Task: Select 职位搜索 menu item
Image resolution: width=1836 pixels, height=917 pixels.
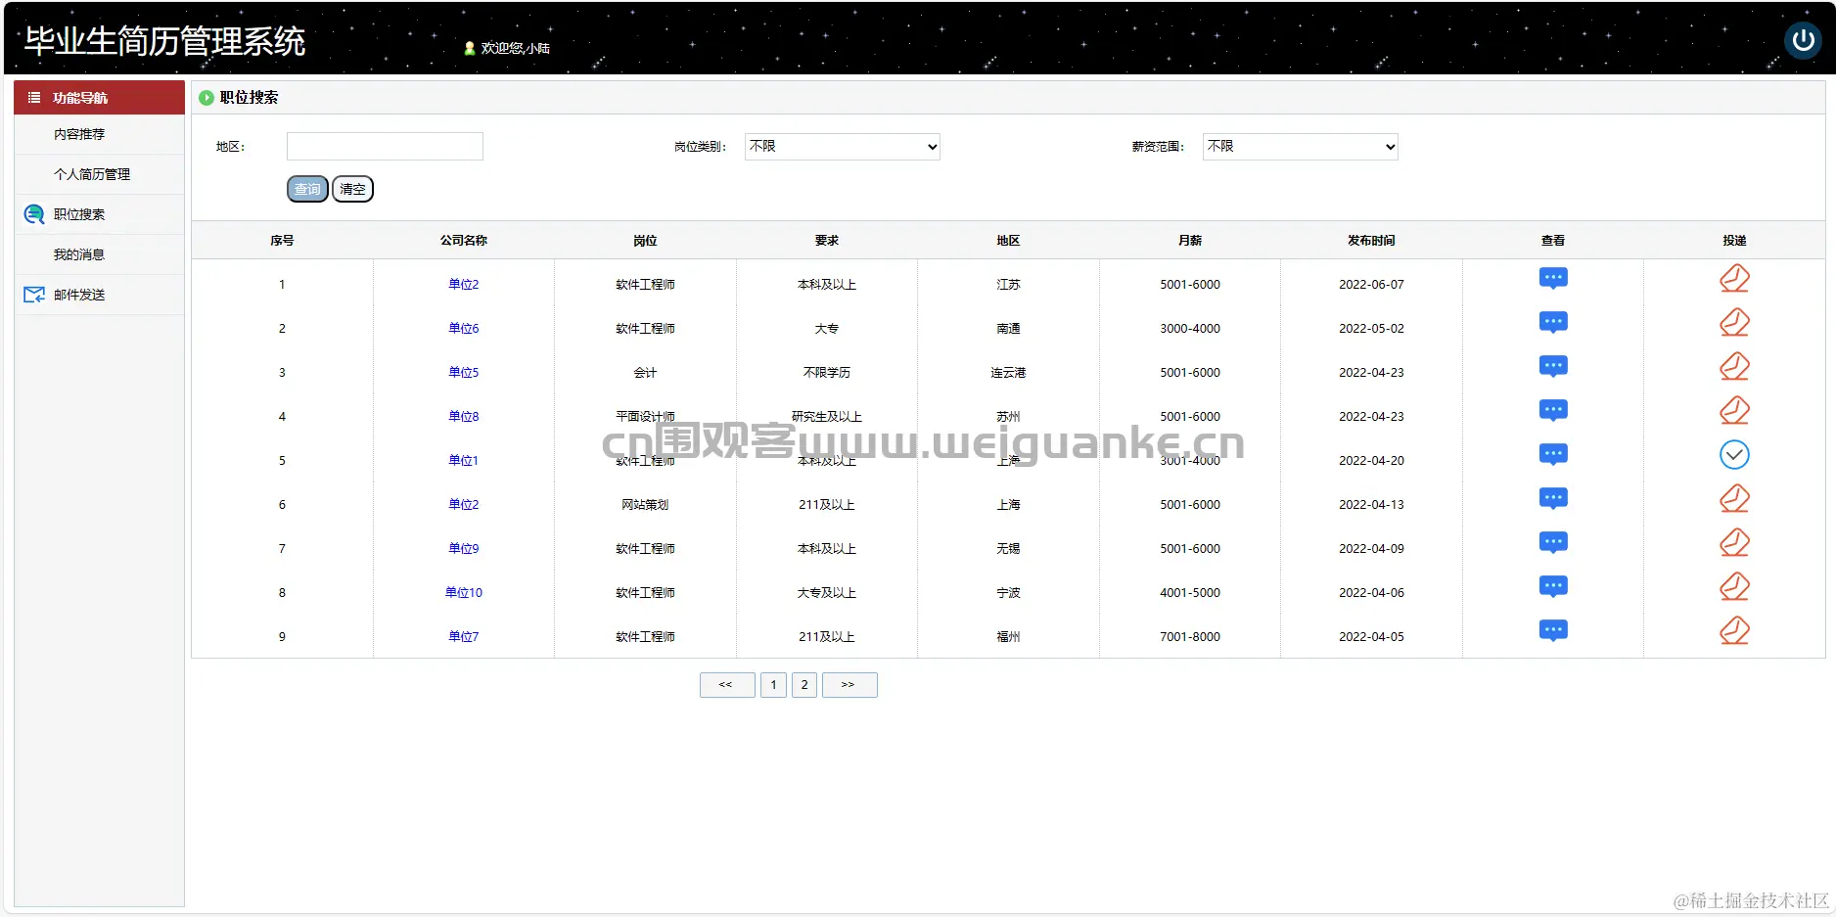Action: (79, 214)
